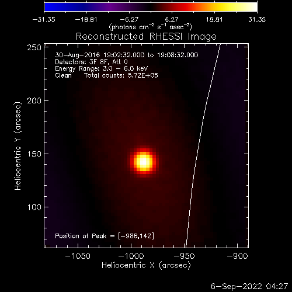Viewport: 292px width, 292px height.
Task: Click the 'Heliocentric X (arcsec)' axis title
Action: point(146,266)
